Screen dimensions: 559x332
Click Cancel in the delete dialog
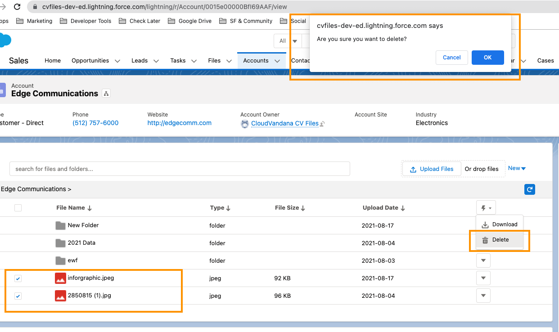tap(451, 58)
